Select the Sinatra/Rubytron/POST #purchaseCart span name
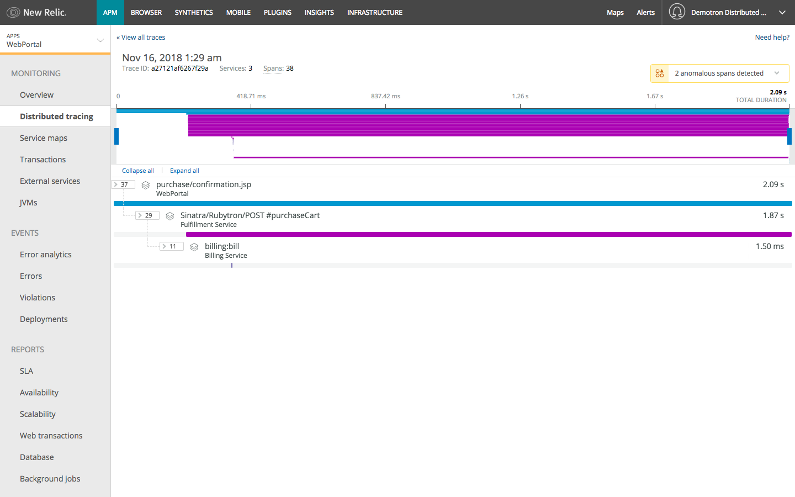Viewport: 795px width, 497px height. 250,215
